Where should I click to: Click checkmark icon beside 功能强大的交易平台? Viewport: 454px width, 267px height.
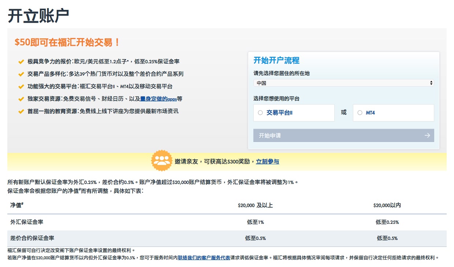click(x=21, y=87)
